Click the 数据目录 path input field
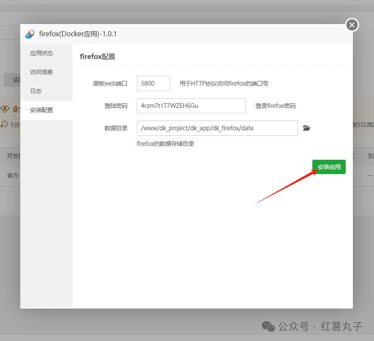Viewport: 374px width, 341px height. [x=217, y=128]
